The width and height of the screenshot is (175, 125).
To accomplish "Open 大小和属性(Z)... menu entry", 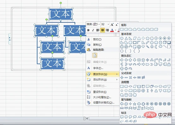I will tap(102, 97).
